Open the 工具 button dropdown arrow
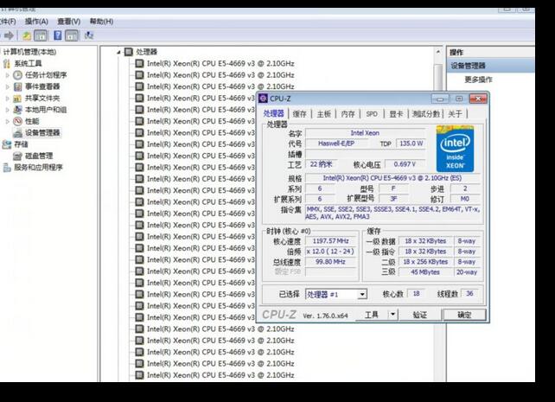The width and height of the screenshot is (555, 402). (x=392, y=314)
